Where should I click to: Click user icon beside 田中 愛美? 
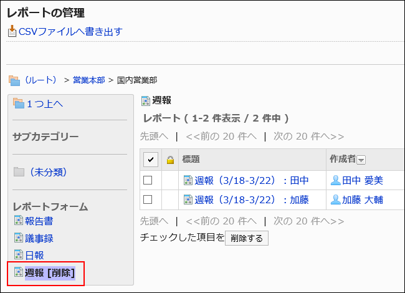(x=335, y=180)
